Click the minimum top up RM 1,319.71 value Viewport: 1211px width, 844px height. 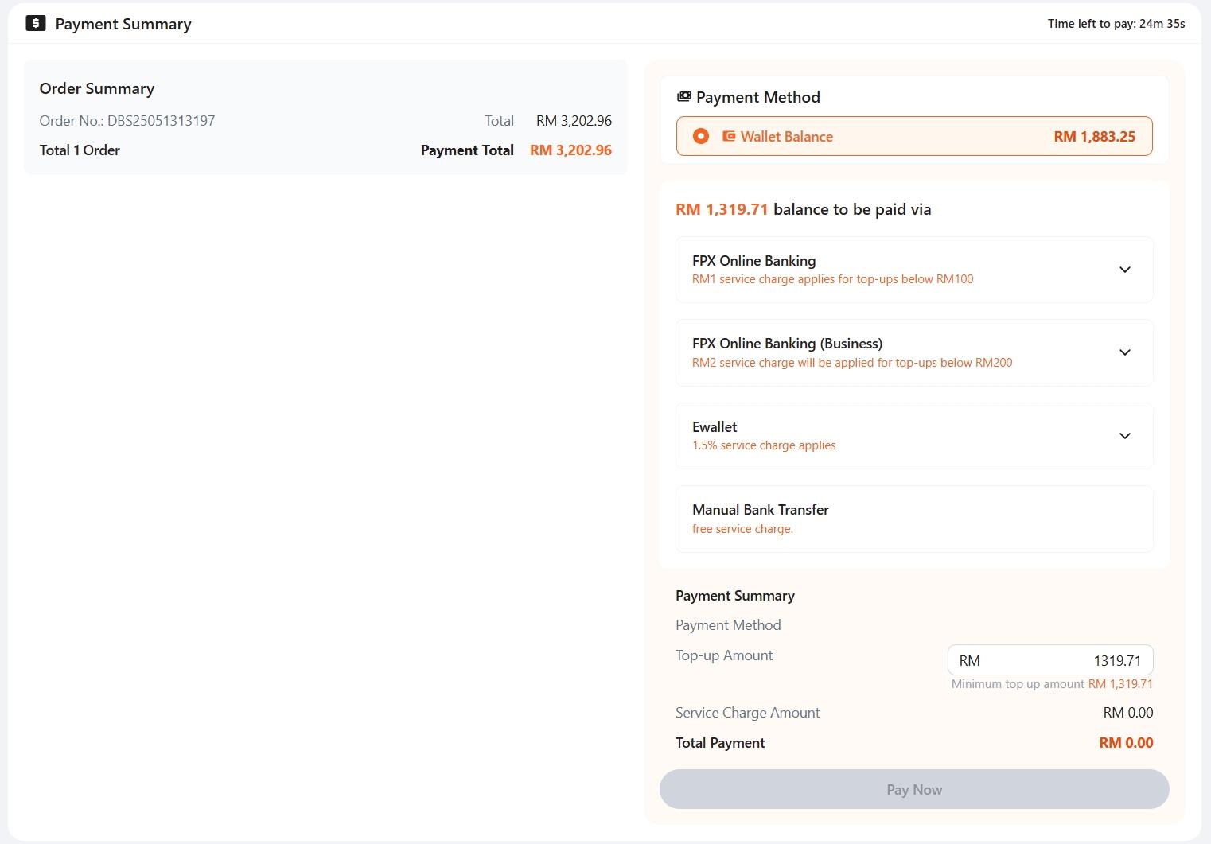pyautogui.click(x=1120, y=684)
